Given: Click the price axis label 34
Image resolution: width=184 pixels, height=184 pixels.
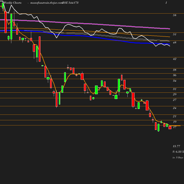Looking at the screenshot, I should [174, 81].
